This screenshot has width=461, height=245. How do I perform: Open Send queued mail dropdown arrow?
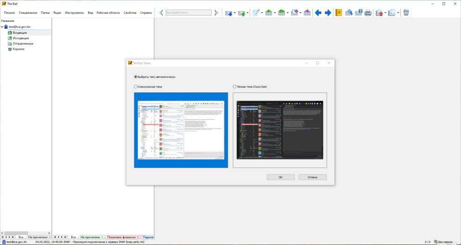247,13
